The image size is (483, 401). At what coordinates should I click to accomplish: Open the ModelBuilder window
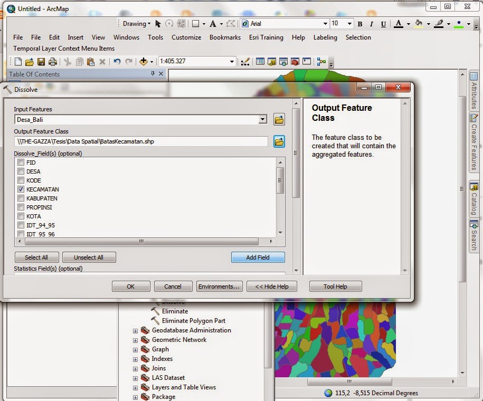tap(321, 62)
